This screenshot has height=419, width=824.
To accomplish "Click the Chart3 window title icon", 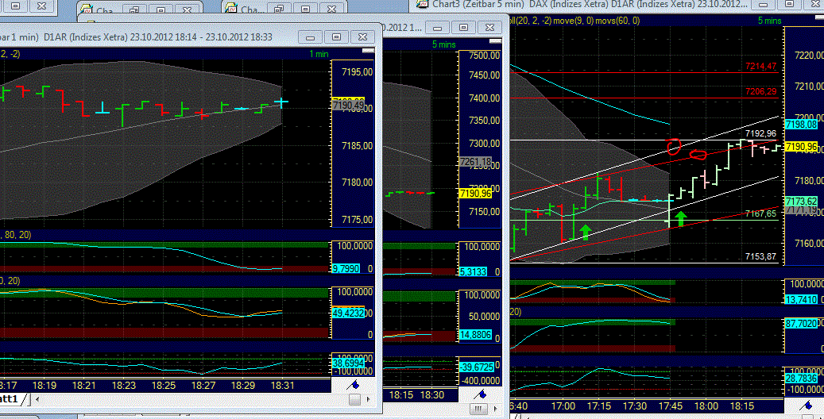I will point(422,4).
